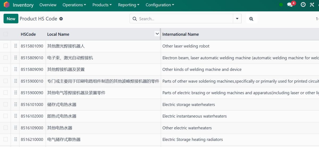The height and width of the screenshot is (147, 319).
Task: Click the zoom magnifier icon next to search
Action: point(251,19)
